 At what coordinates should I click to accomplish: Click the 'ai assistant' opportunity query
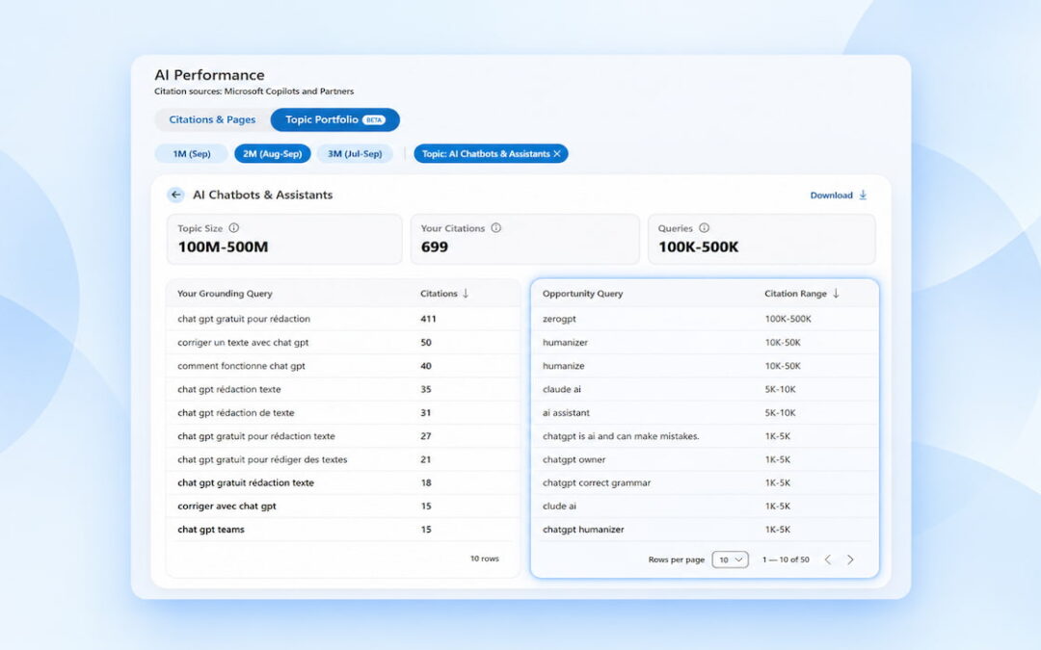tap(566, 412)
